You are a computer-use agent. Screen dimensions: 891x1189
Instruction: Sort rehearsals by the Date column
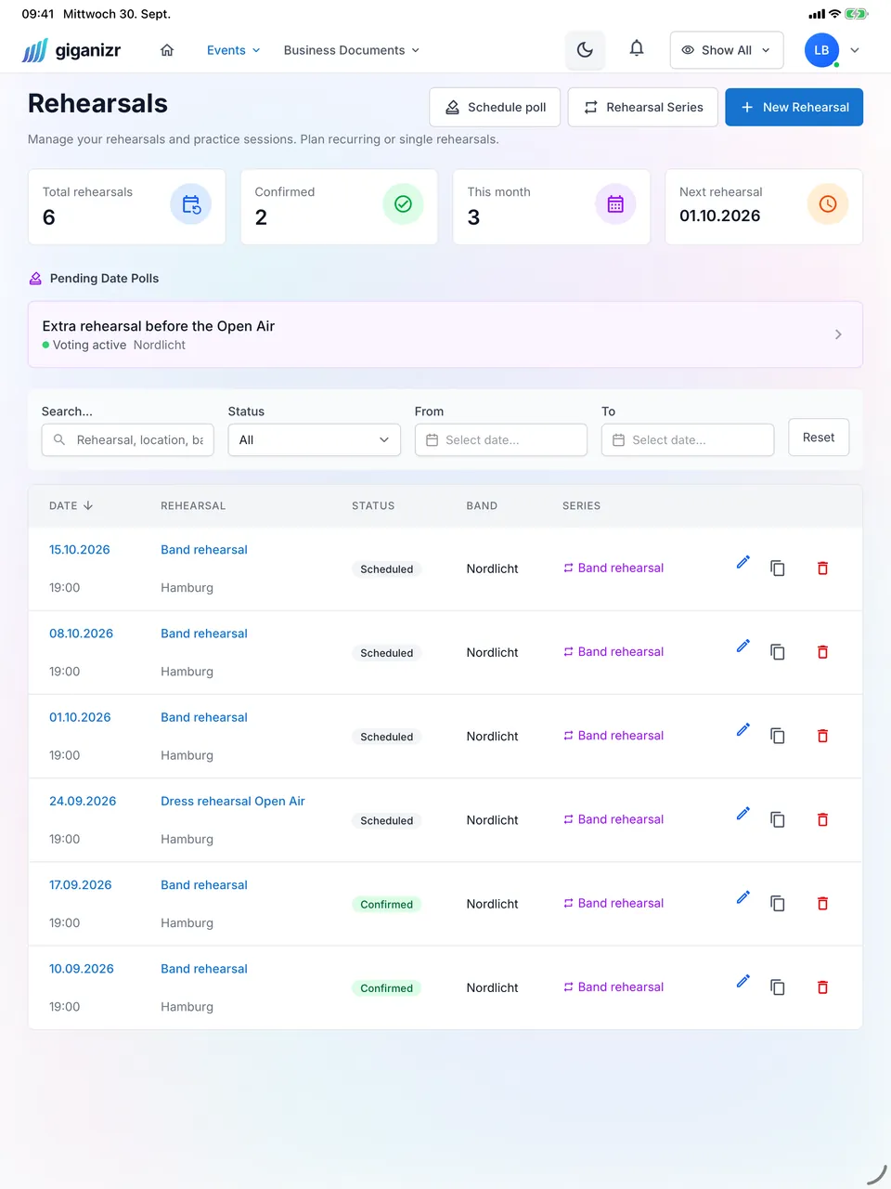click(71, 506)
